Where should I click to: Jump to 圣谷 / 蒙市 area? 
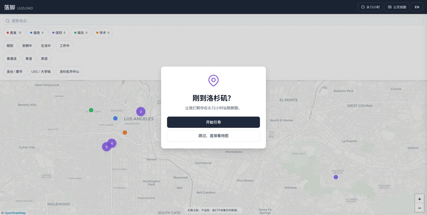pos(14,72)
